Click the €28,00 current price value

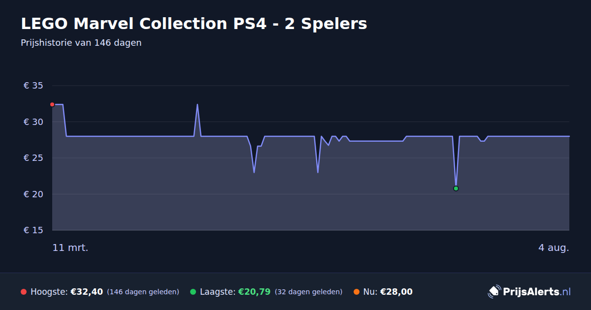click(x=396, y=292)
